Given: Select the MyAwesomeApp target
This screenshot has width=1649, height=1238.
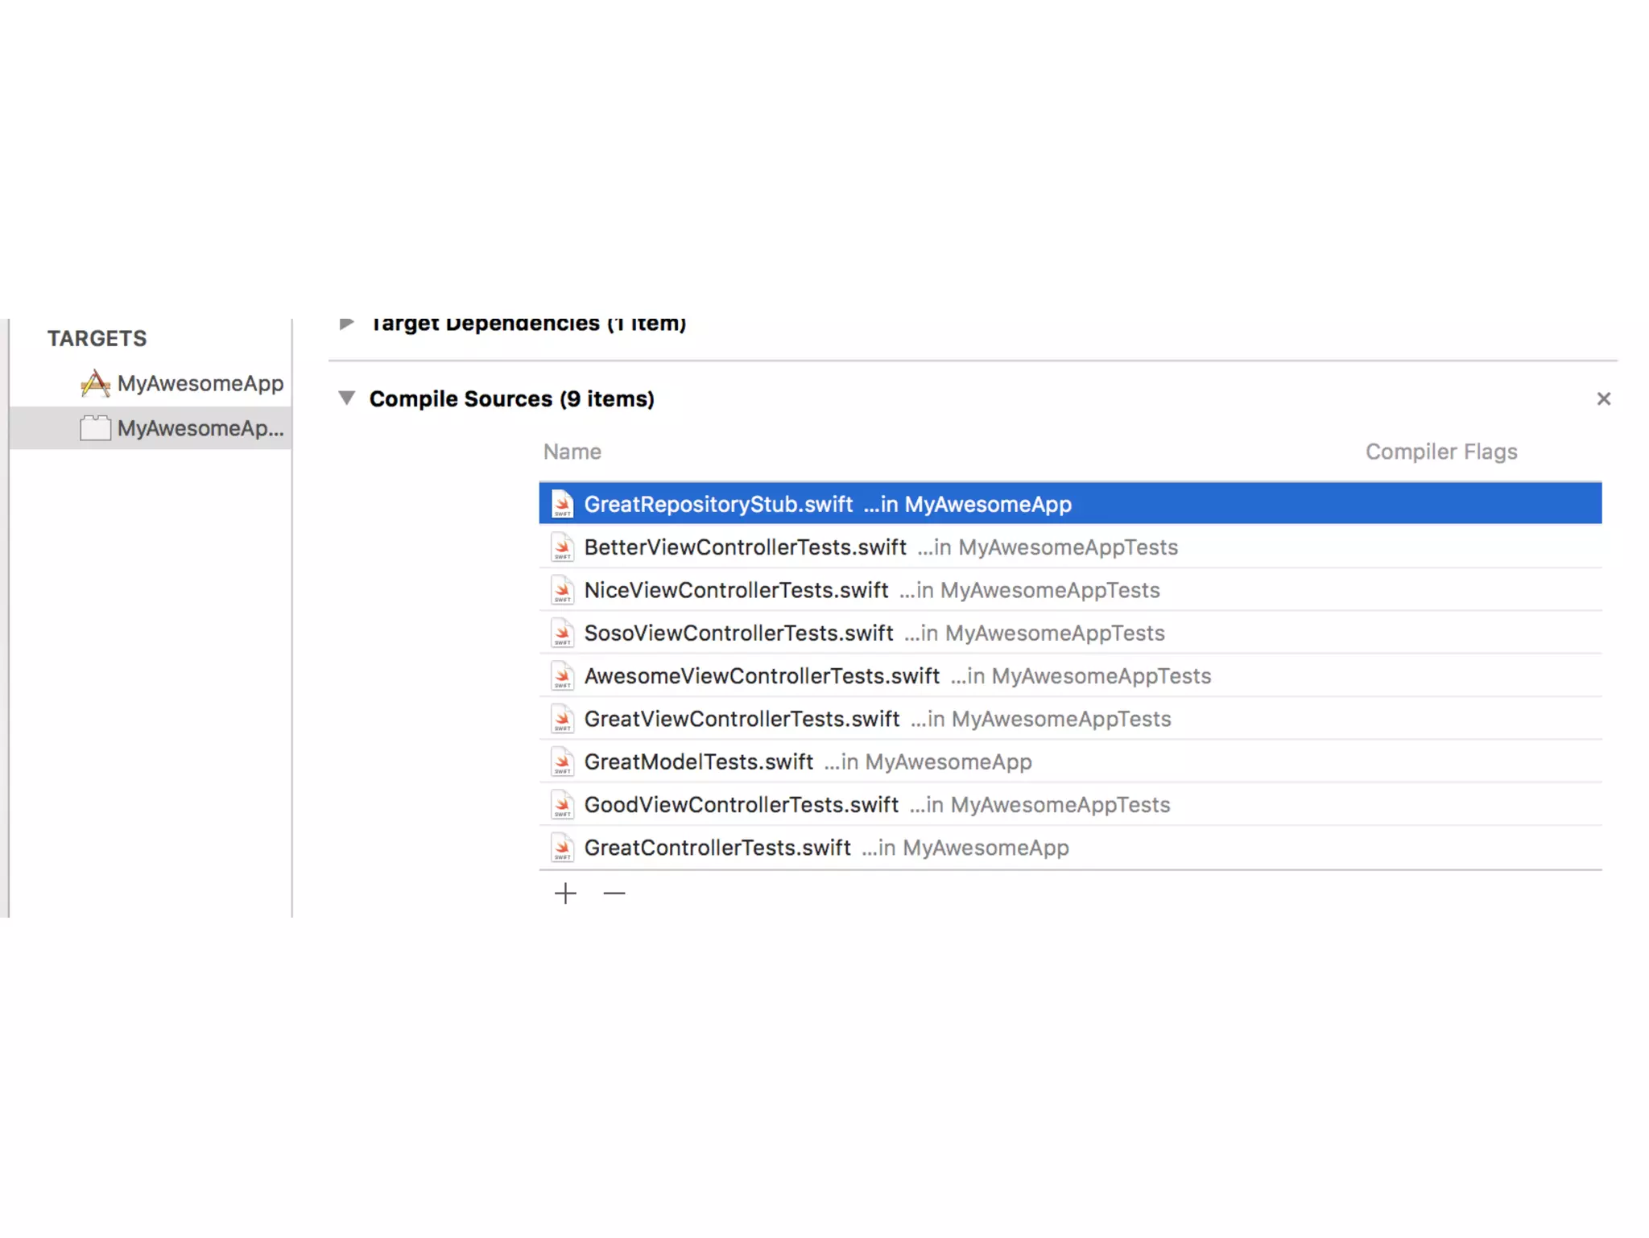Looking at the screenshot, I should 200,384.
